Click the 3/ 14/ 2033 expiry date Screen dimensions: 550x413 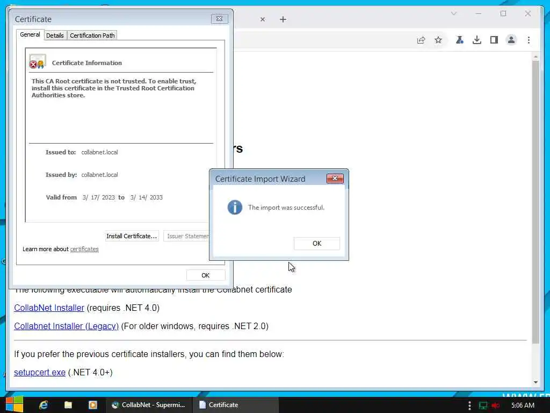146,197
